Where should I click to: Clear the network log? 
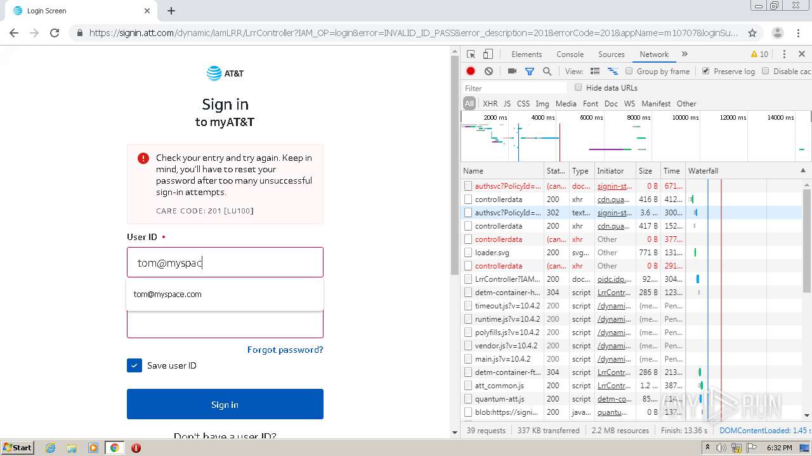(x=488, y=72)
